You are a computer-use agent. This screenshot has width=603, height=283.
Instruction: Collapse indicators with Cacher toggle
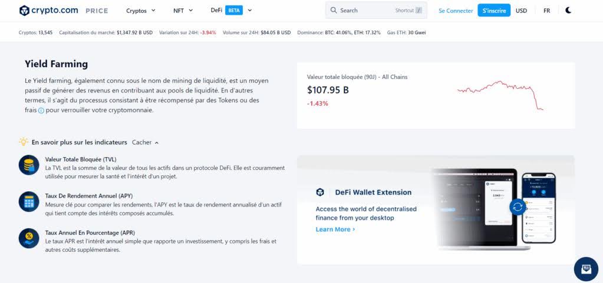[145, 142]
